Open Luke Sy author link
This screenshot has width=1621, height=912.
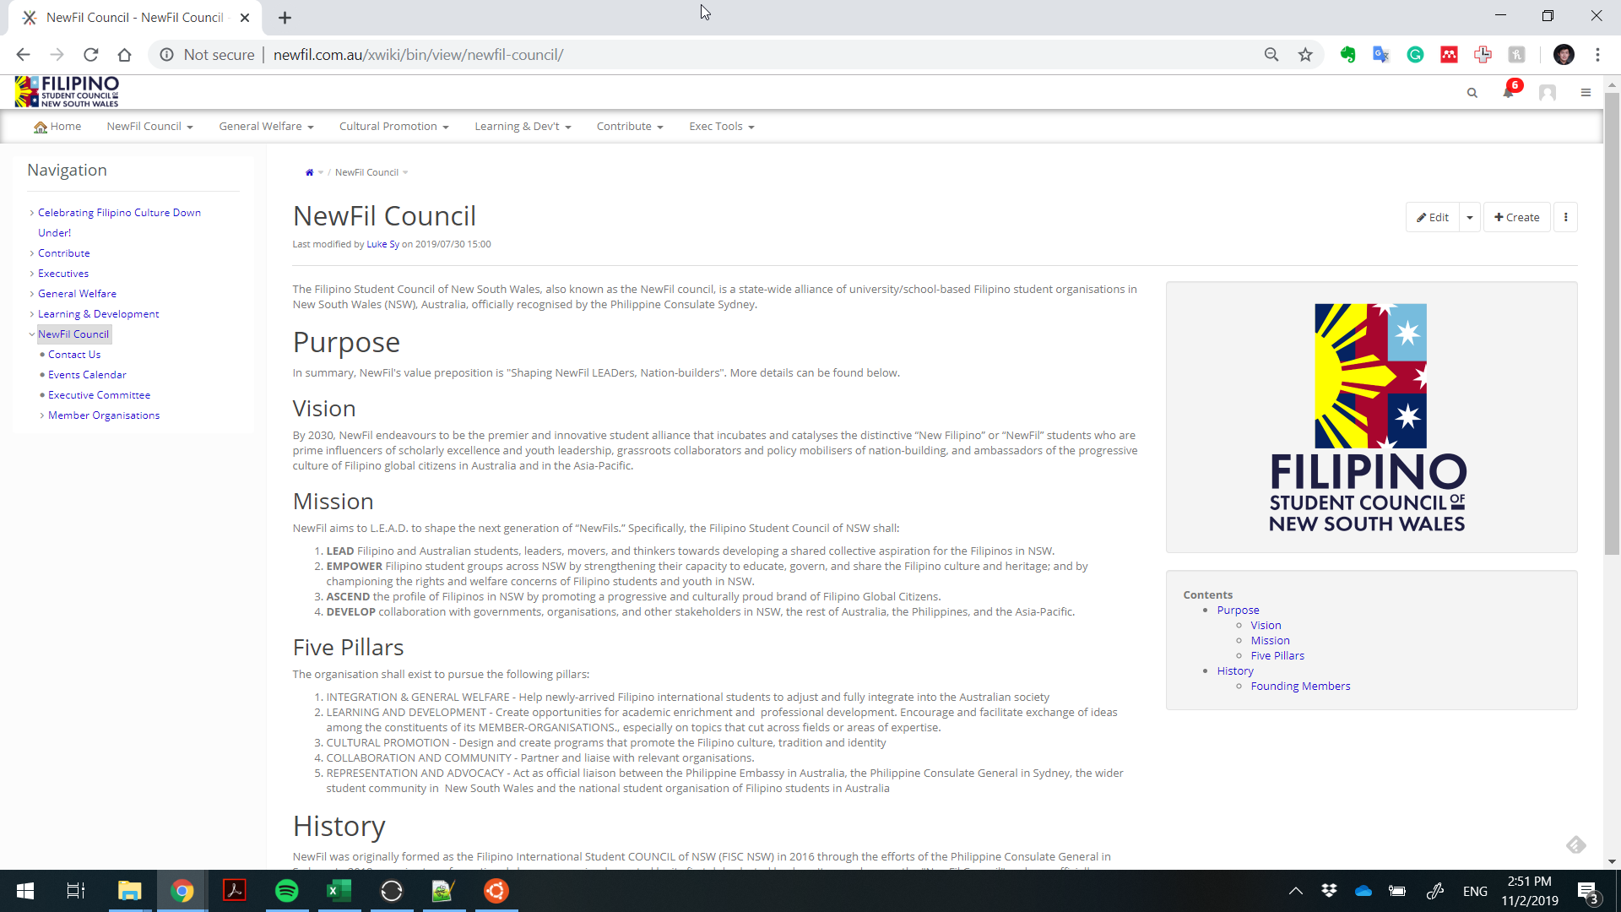coord(382,244)
